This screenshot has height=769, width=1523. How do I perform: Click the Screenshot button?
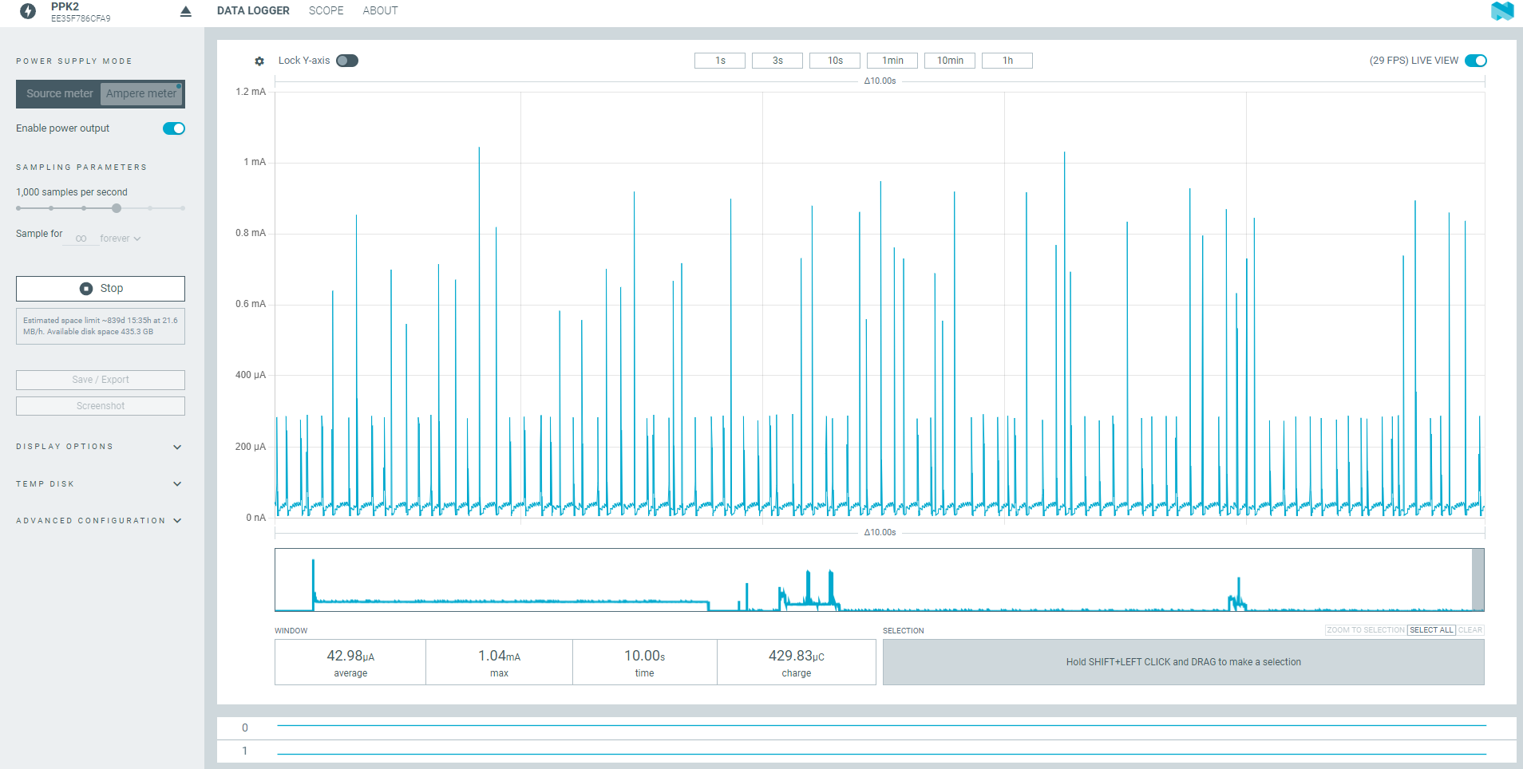101,406
